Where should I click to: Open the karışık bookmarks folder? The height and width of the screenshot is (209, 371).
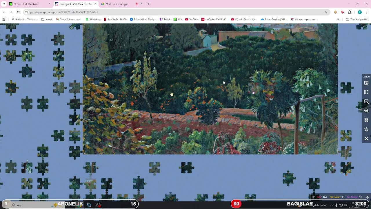pyautogui.click(x=47, y=19)
